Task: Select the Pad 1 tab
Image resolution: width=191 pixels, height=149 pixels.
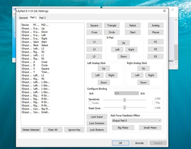Action: [33, 17]
